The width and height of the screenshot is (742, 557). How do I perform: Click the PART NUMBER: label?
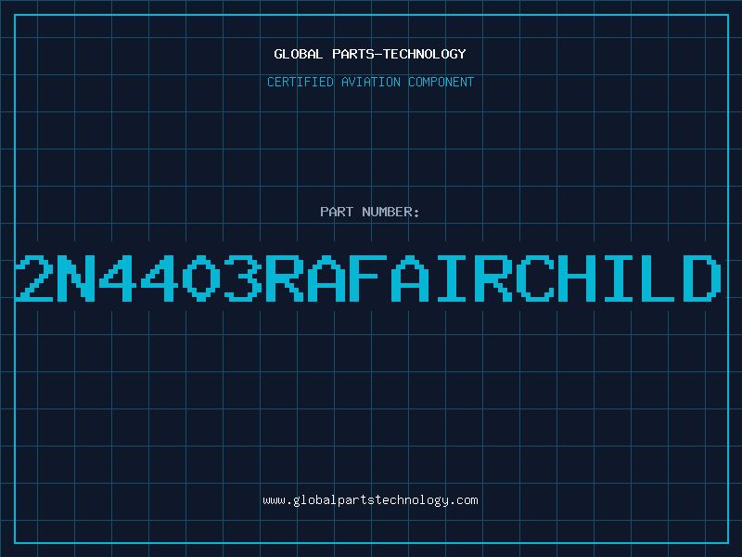(369, 212)
